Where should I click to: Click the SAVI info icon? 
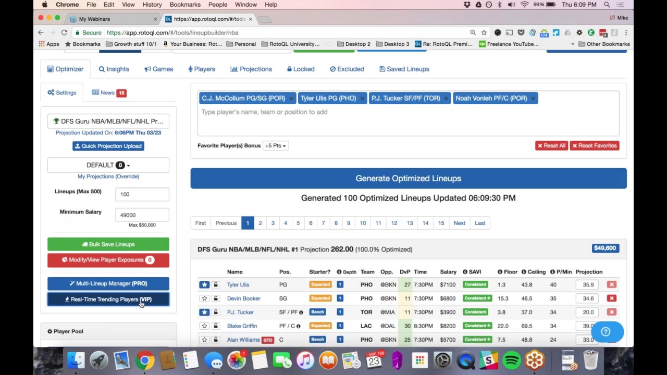tap(465, 272)
